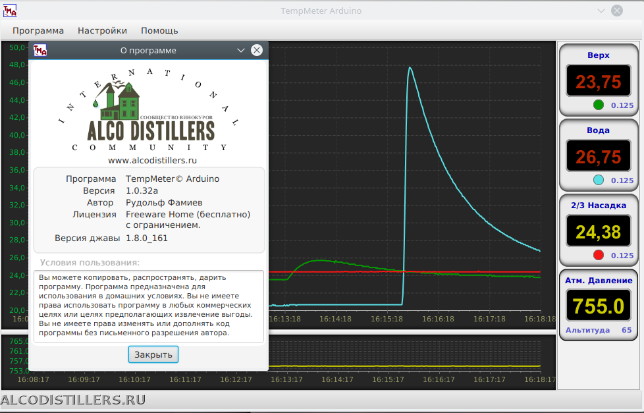Click the TempMeter Arduino window chevron
This screenshot has height=413, width=644.
(601, 11)
